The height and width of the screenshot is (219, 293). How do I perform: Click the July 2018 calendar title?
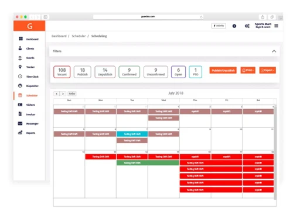click(x=176, y=93)
